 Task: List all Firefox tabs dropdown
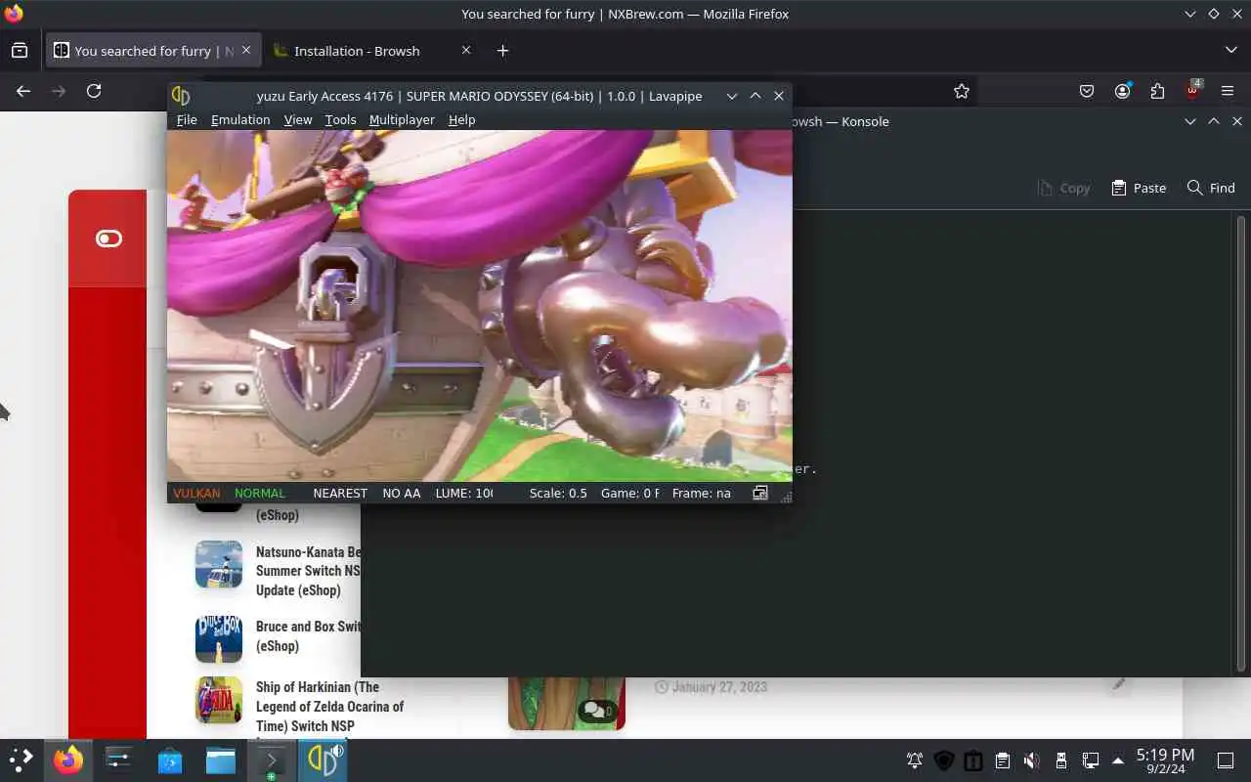point(1230,51)
